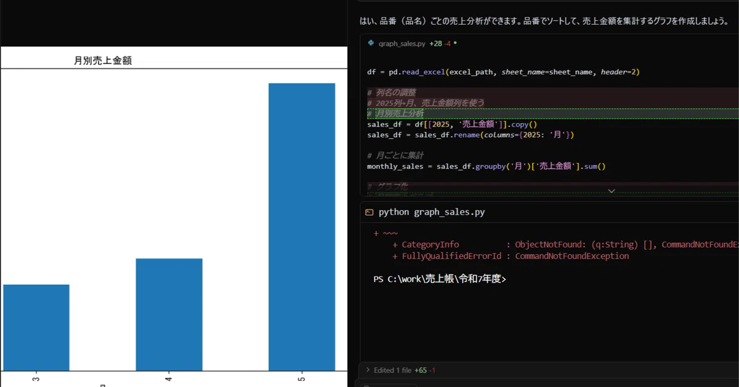This screenshot has width=739, height=387.
Task: Expand the collapsed code diff chevron
Action: coord(612,191)
